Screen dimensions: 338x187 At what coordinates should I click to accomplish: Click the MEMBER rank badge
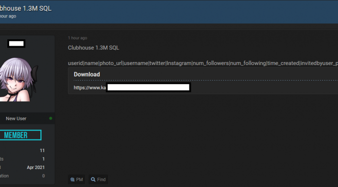click(20, 135)
